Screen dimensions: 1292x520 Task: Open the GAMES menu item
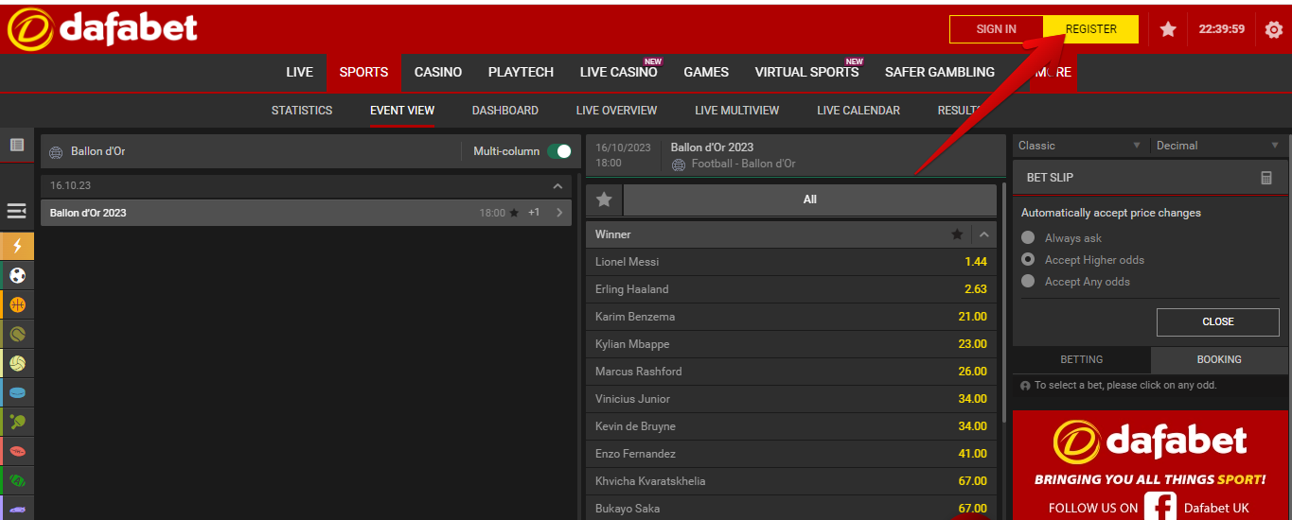pos(706,72)
